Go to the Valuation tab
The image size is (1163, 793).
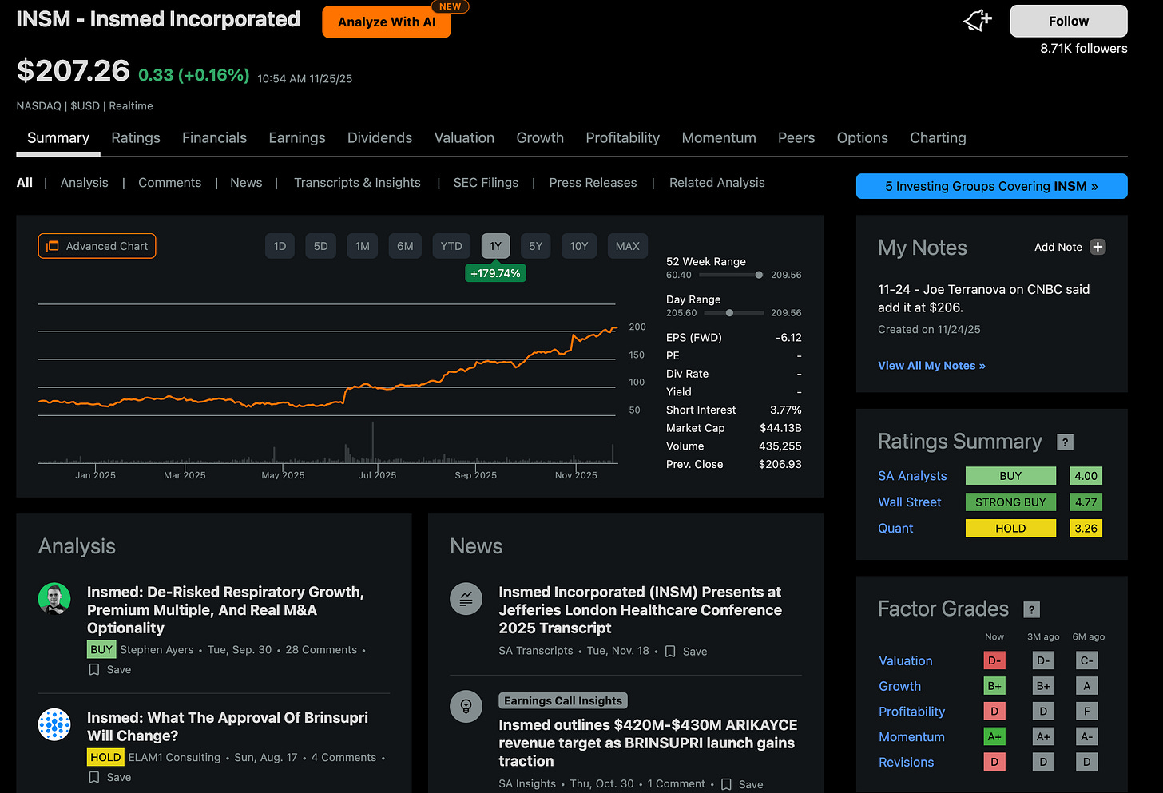(464, 138)
